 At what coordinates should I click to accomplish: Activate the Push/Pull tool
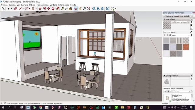(40, 9)
